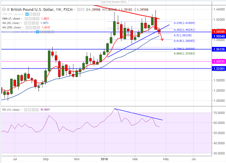Remove the MA (20, close) indicator
Screen dimensions: 226x163
37,23
